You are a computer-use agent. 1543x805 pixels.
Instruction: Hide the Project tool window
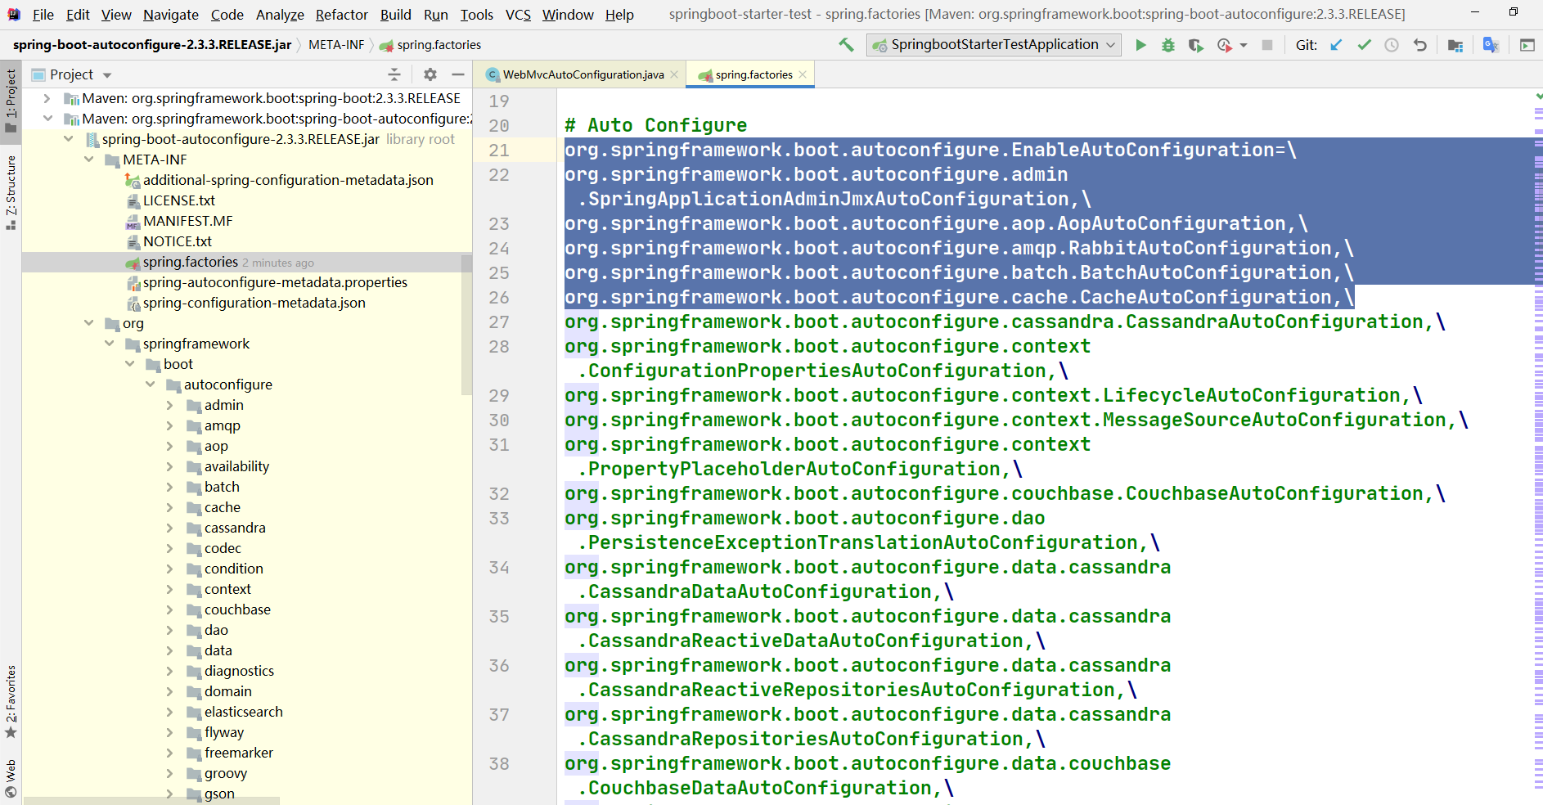pos(458,74)
